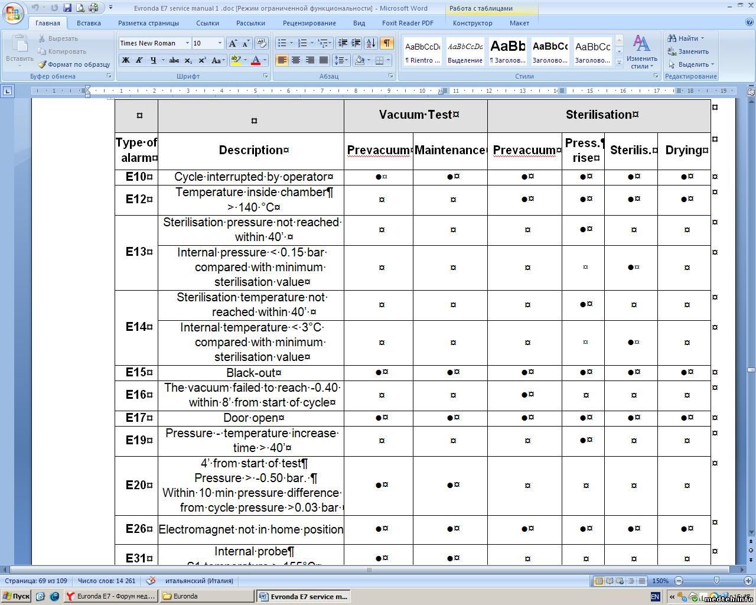Screen dimensions: 756x605
Task: Click the zoom slider in status bar
Action: coord(716,581)
